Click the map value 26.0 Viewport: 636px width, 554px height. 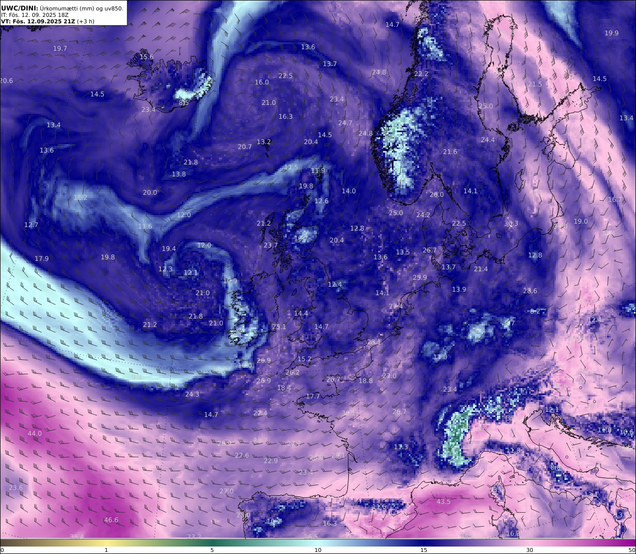(437, 195)
